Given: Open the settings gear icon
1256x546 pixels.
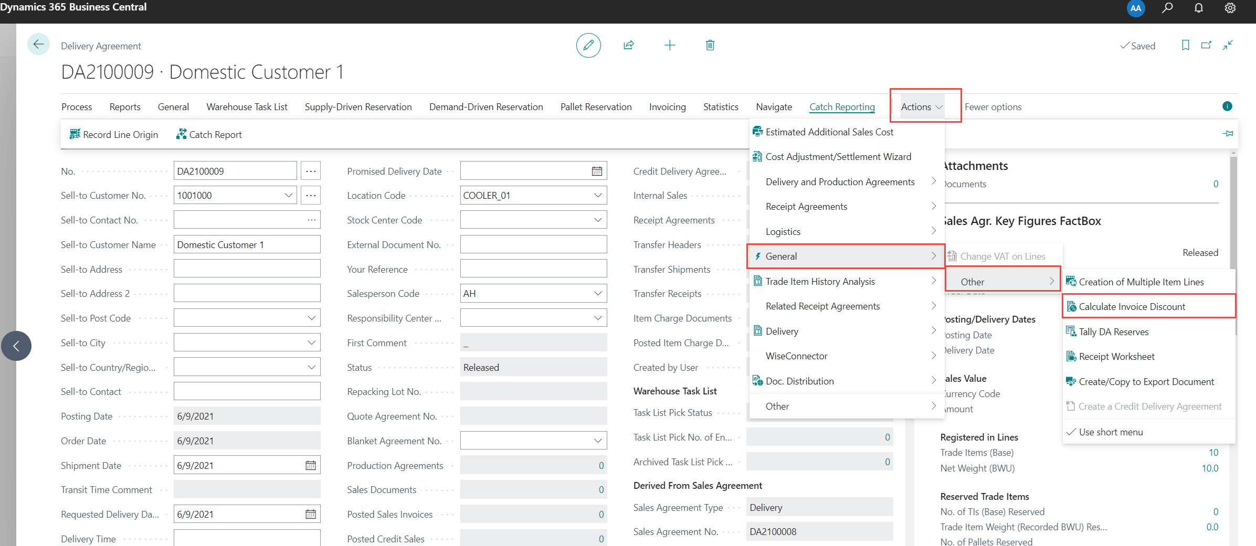Looking at the screenshot, I should click(x=1230, y=8).
